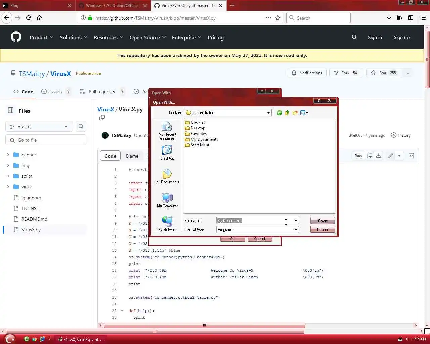This screenshot has height=344, width=430.
Task: Open the Firefox downloads arrow icon
Action: [x=389, y=18]
